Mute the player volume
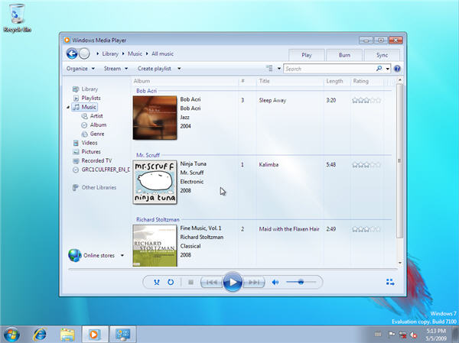 tap(275, 282)
